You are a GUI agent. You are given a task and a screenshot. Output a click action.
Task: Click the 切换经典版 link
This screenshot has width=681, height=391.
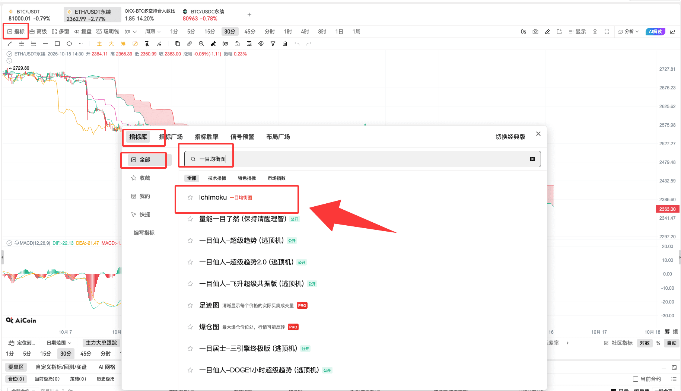510,137
